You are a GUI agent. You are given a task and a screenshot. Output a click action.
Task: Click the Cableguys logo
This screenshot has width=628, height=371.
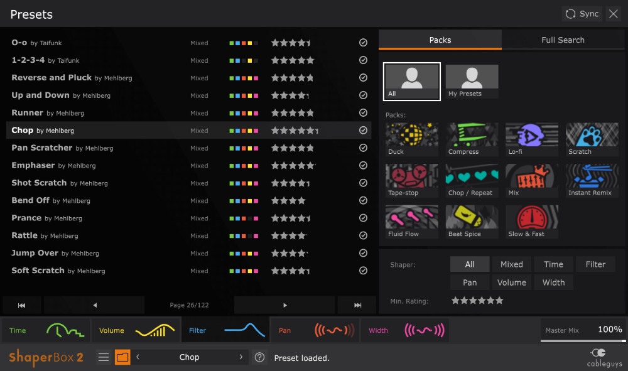[x=604, y=357]
